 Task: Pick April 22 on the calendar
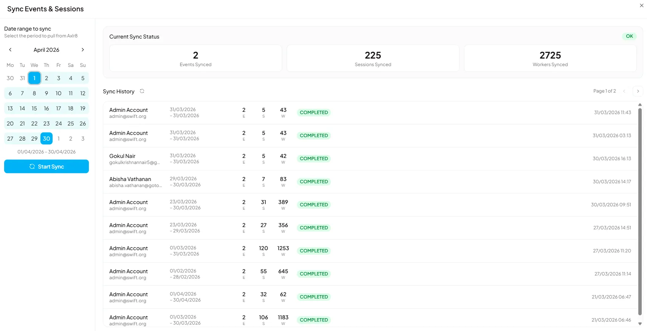click(34, 124)
